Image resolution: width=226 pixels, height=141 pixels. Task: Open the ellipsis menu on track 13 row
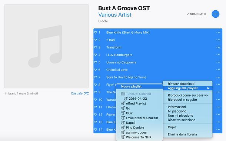pyautogui.click(x=218, y=122)
